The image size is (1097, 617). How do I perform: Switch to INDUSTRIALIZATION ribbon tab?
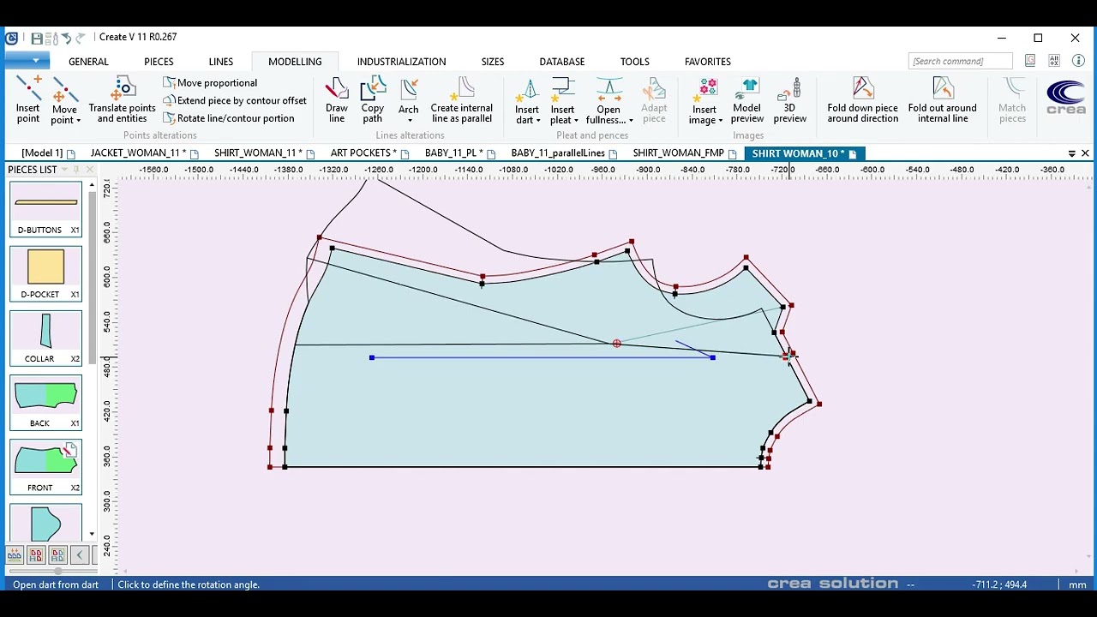[x=402, y=62]
